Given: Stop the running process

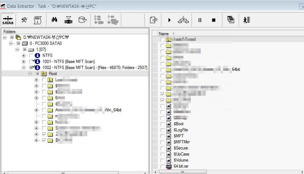Looking at the screenshot, I should pyautogui.click(x=214, y=20).
